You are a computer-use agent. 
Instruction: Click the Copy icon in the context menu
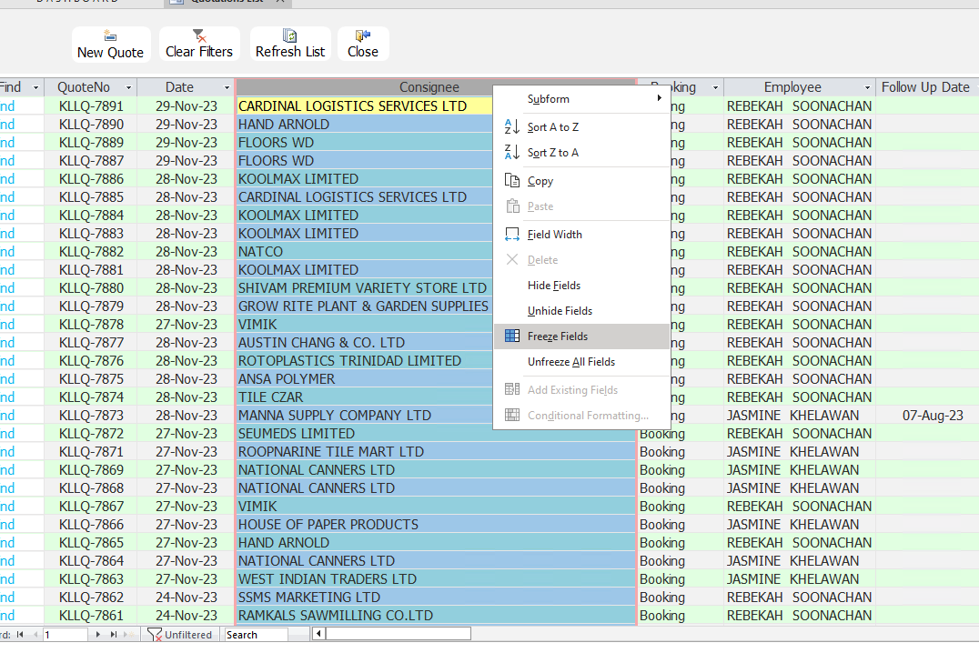click(513, 180)
